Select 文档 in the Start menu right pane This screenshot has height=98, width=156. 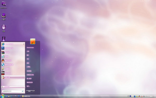(28, 51)
